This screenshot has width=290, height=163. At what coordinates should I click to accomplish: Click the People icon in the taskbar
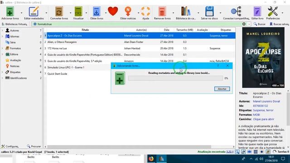click(243, 159)
